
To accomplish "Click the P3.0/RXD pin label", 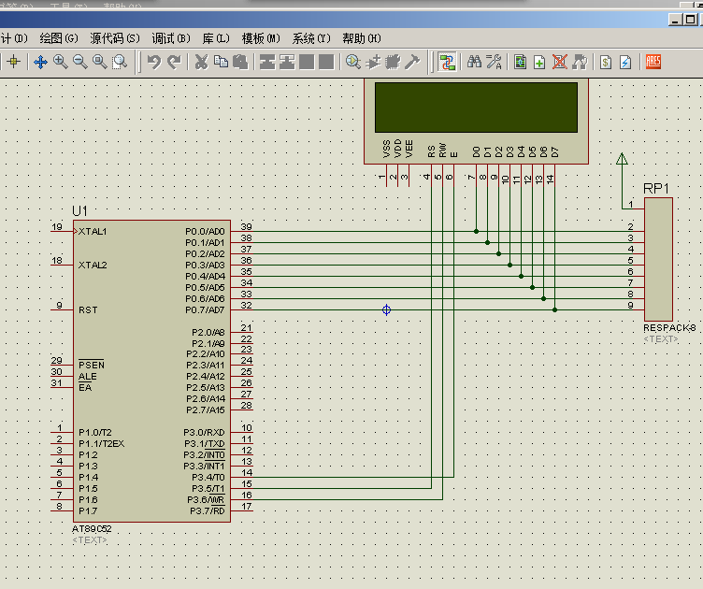I will [204, 432].
